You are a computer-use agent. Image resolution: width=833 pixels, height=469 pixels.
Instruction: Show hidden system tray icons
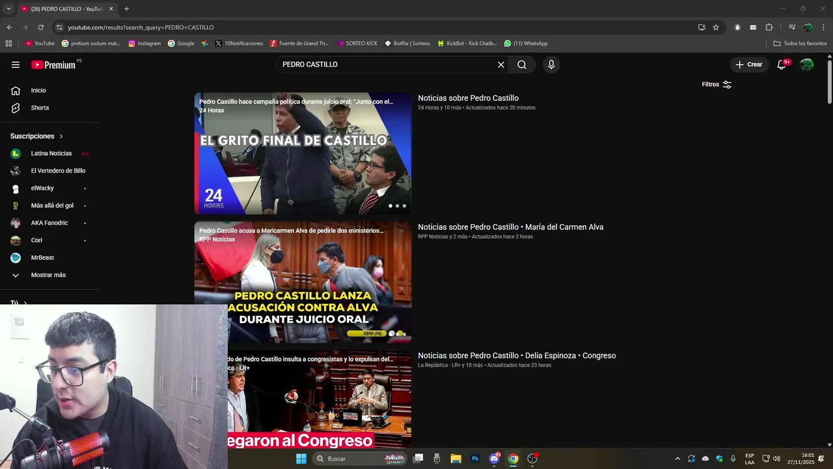(677, 459)
